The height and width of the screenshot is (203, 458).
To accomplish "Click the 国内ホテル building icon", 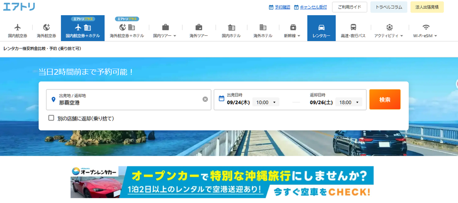I will pyautogui.click(x=231, y=27).
